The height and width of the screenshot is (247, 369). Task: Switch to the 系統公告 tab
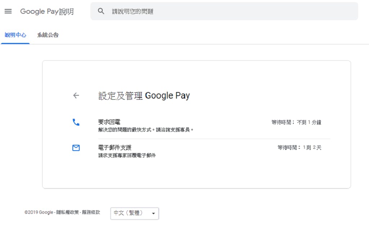(x=48, y=35)
